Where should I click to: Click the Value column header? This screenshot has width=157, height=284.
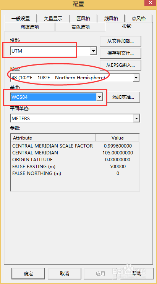[118, 138]
